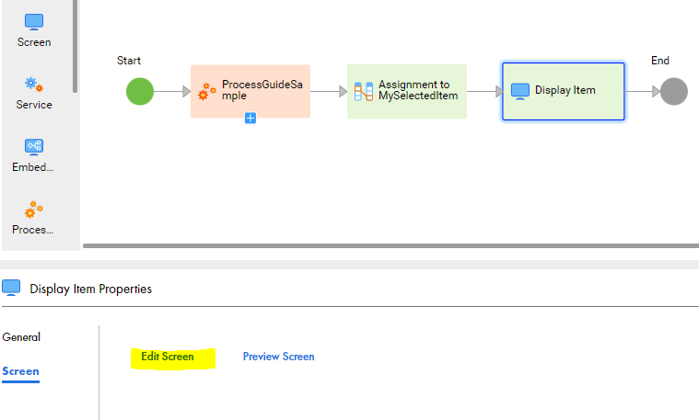Click the assignment icon in MySelectedItem step

coord(364,91)
